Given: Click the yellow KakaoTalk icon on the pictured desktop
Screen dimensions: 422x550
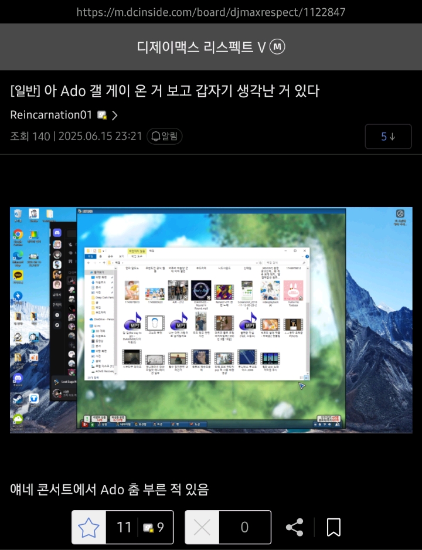Looking at the screenshot, I should coord(18,276).
